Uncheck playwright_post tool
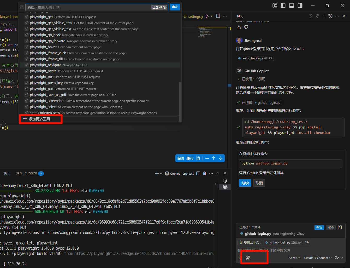 click(x=26, y=77)
